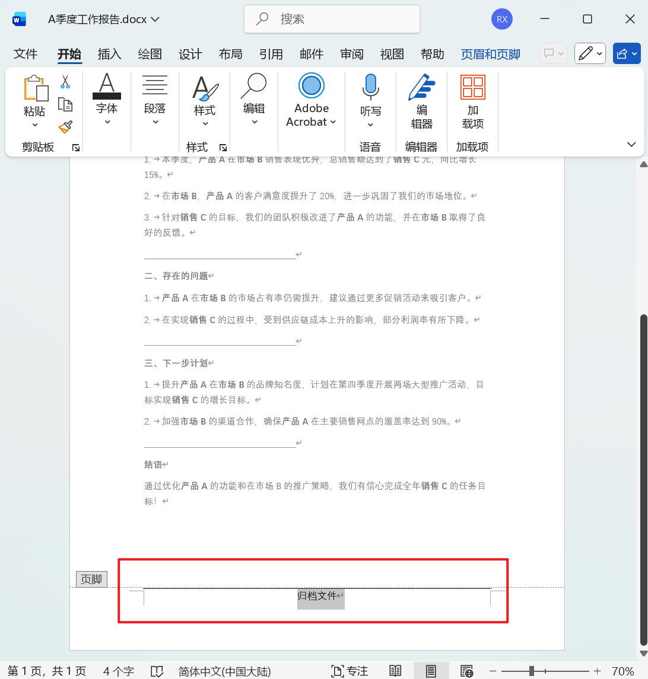648x679 pixels.
Task: Collapse the ribbon with the chevron
Action: 631,144
